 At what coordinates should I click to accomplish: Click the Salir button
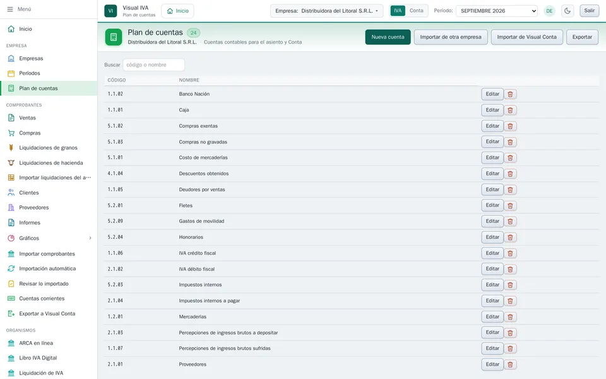click(590, 11)
